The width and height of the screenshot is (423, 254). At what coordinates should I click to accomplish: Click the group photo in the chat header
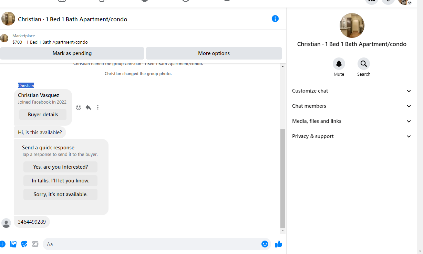tap(8, 19)
